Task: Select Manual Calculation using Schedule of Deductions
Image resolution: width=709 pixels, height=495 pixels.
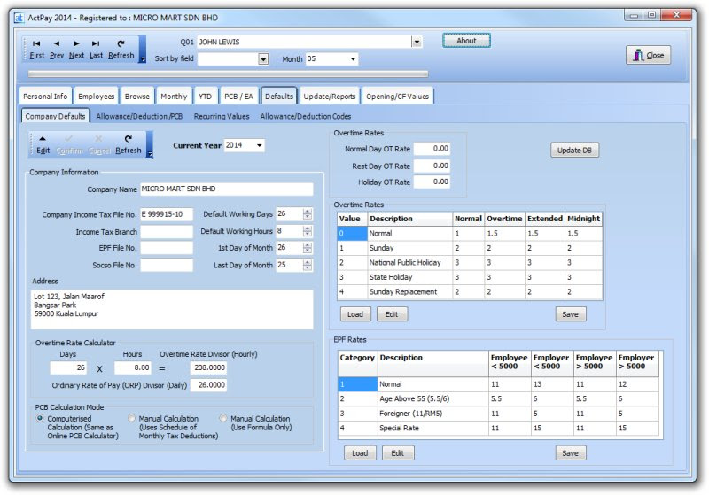Action: point(131,418)
